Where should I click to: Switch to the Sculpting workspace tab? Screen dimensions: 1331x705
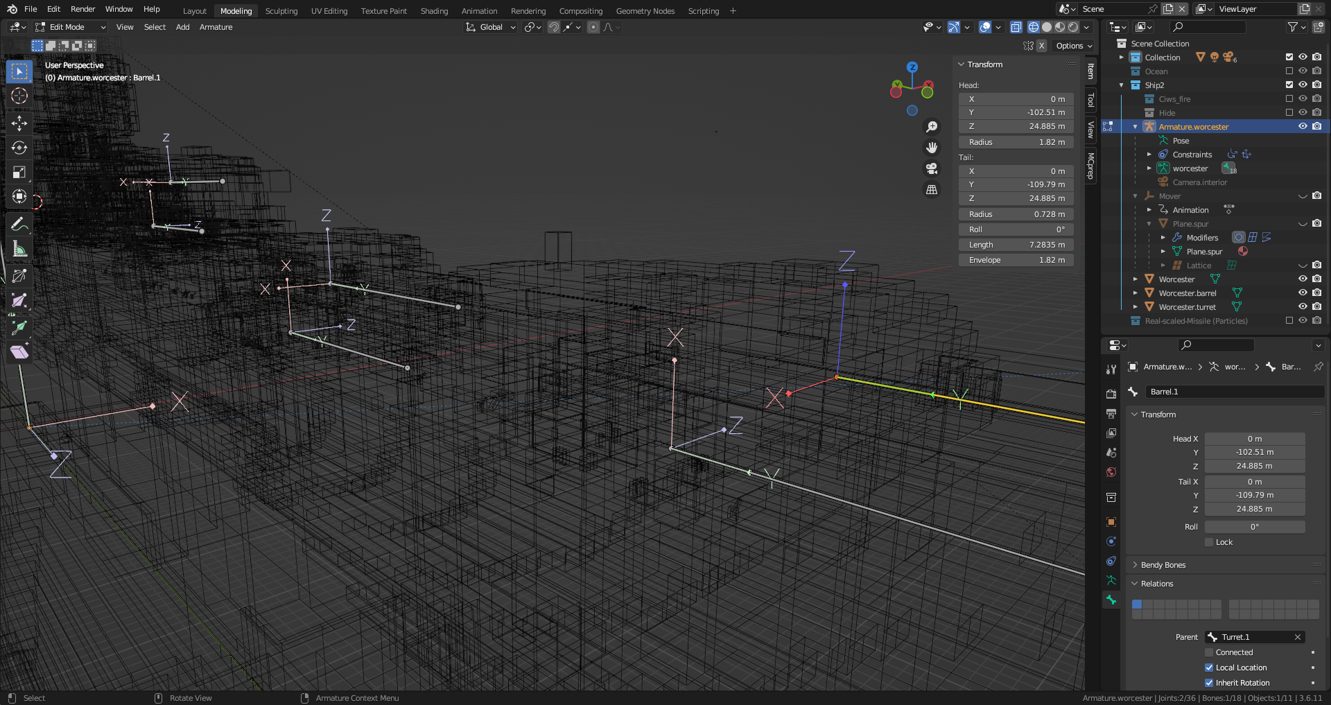click(x=281, y=11)
